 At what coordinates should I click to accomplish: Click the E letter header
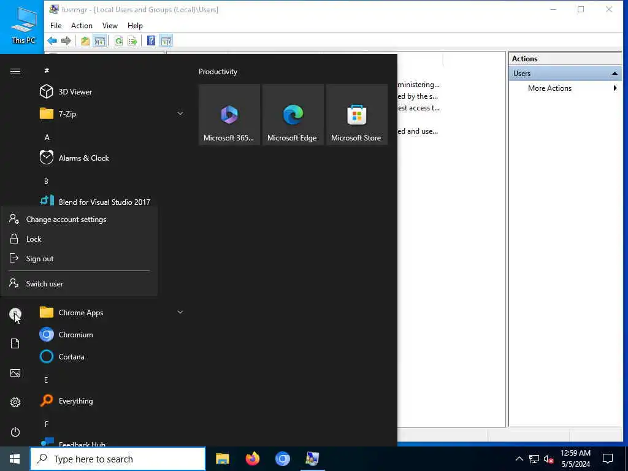pos(46,380)
